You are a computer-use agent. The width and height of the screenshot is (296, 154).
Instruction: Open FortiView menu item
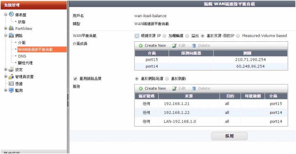(x=23, y=29)
